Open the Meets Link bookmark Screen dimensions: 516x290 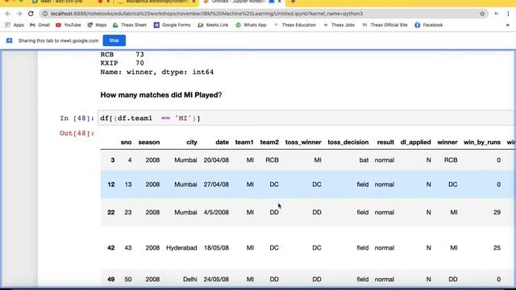(213, 25)
